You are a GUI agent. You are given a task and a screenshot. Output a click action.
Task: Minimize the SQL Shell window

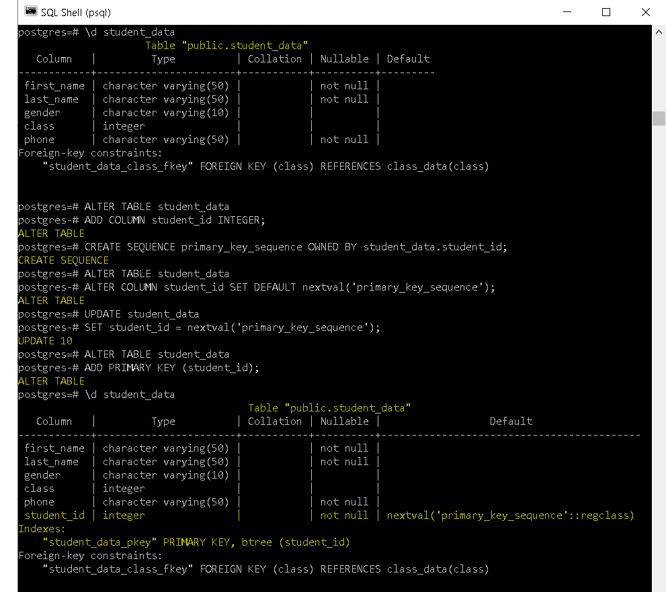tap(567, 12)
